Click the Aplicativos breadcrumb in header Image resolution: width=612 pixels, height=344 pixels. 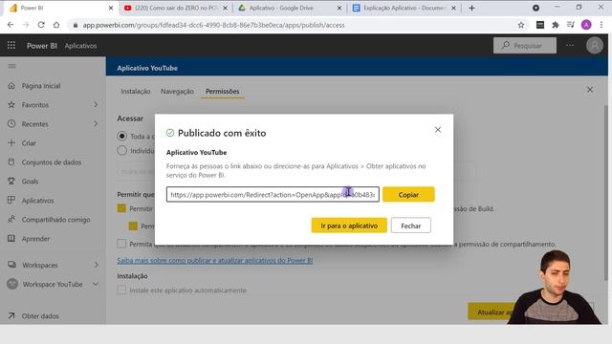(80, 46)
